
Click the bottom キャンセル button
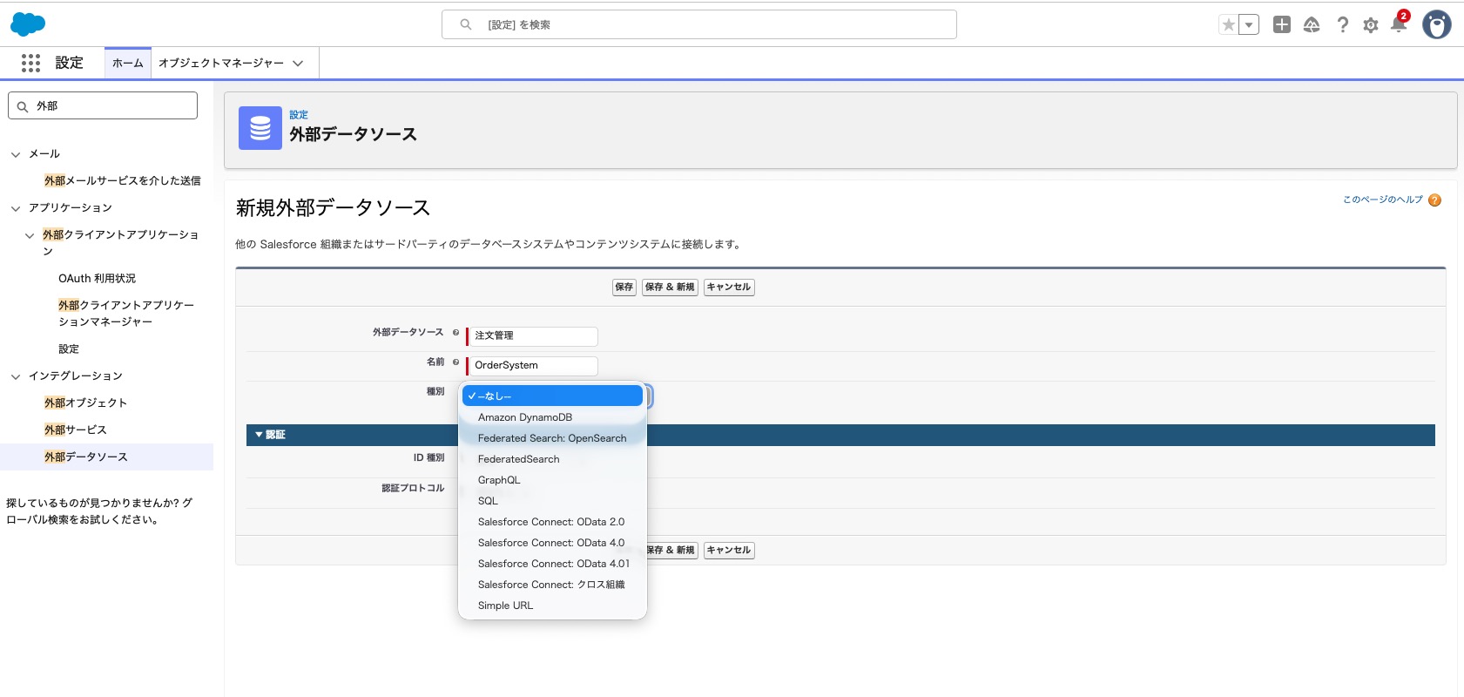coord(729,551)
